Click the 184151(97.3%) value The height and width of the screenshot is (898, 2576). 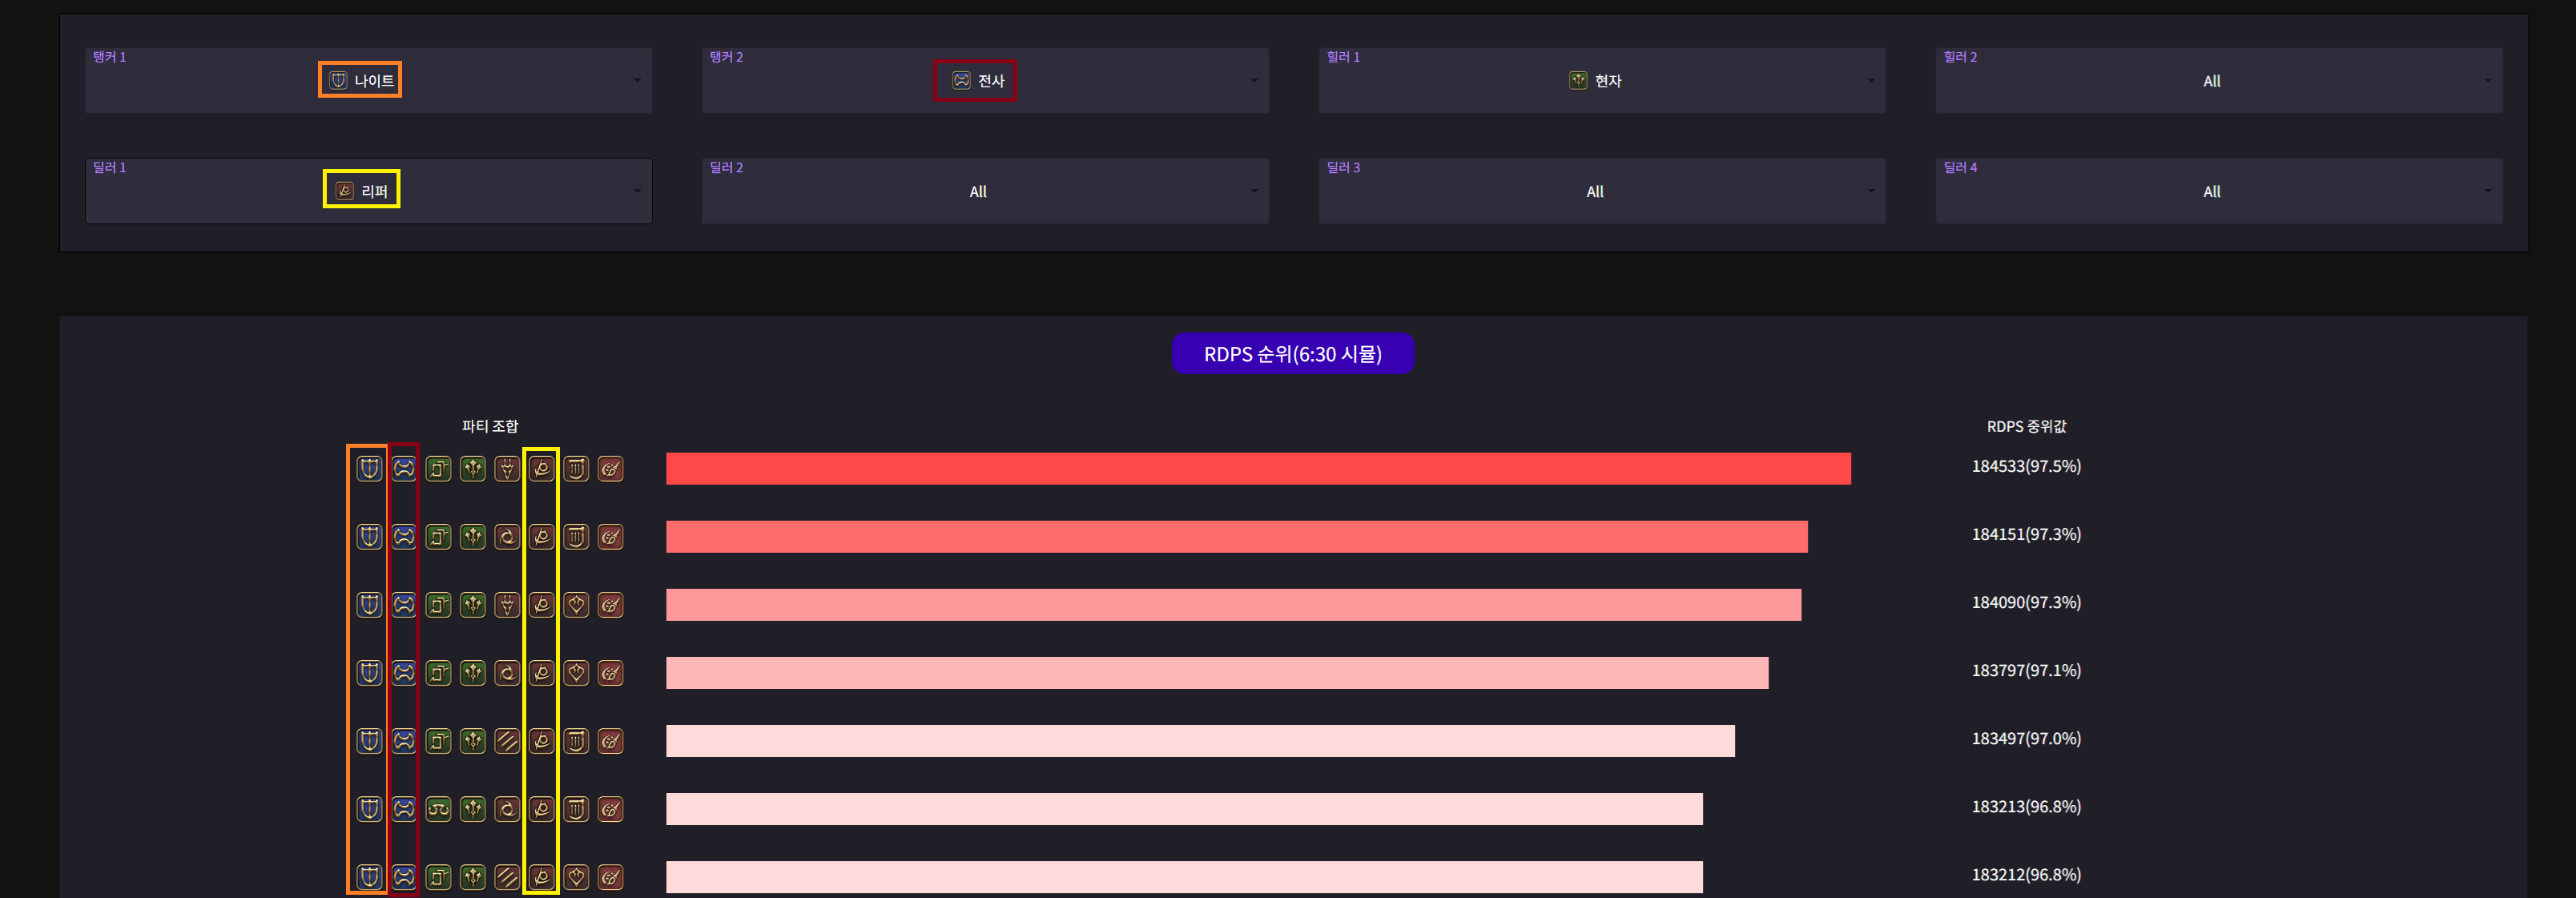click(x=2026, y=534)
